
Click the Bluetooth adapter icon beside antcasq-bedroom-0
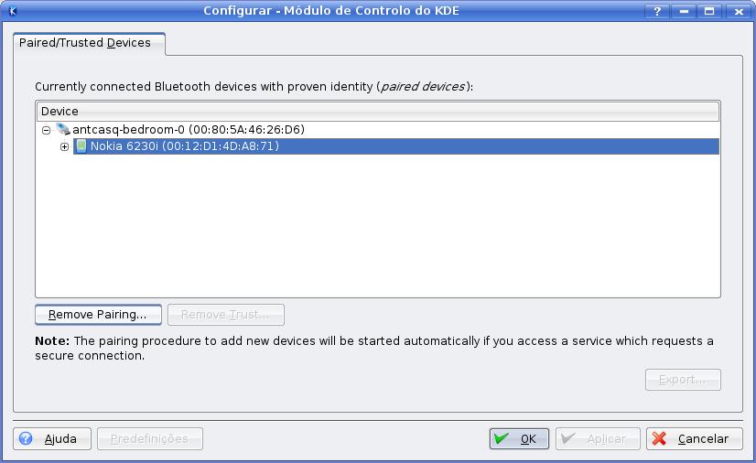coord(62,130)
